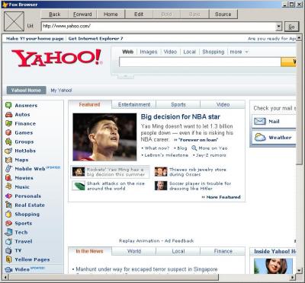The height and width of the screenshot is (283, 305).
Task: Click the Answers icon in sidebar
Action: tap(8, 105)
